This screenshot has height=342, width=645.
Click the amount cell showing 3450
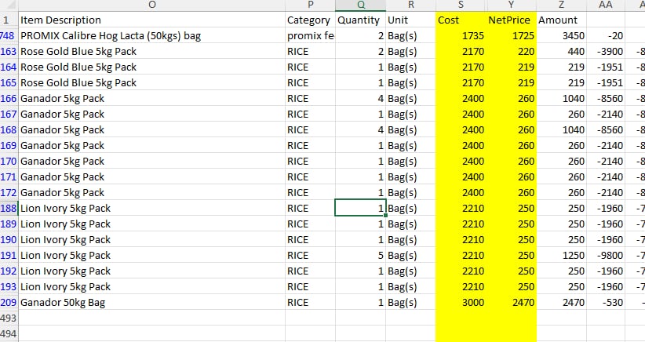pyautogui.click(x=560, y=35)
